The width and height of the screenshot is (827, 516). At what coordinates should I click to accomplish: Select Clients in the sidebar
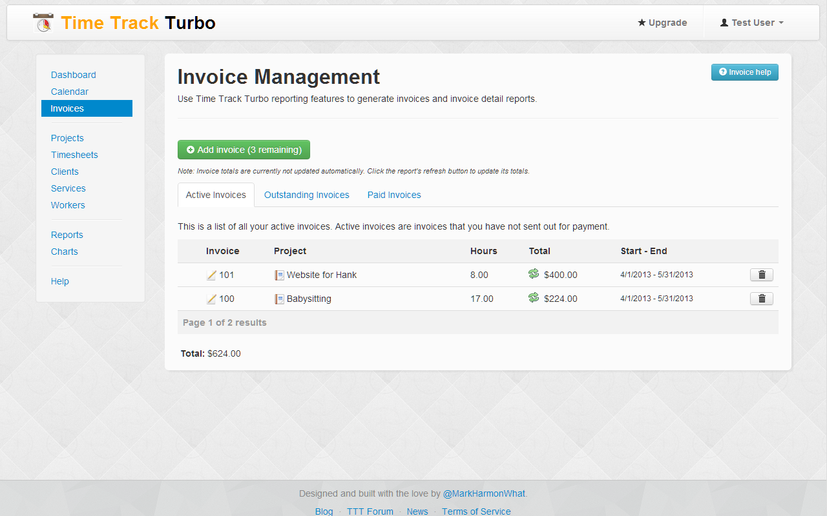65,172
